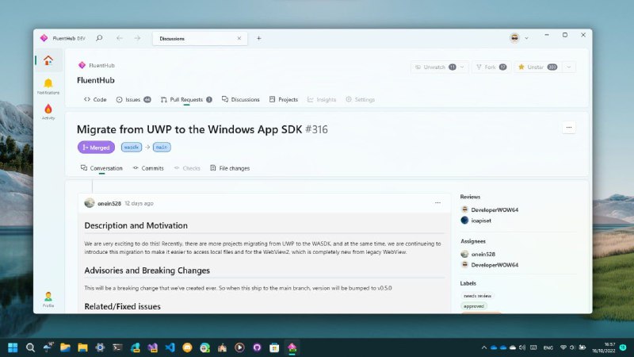Open the clock and date in taskbar

pyautogui.click(x=604, y=347)
